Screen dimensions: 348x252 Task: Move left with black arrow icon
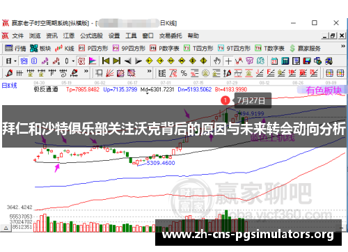click(128, 61)
